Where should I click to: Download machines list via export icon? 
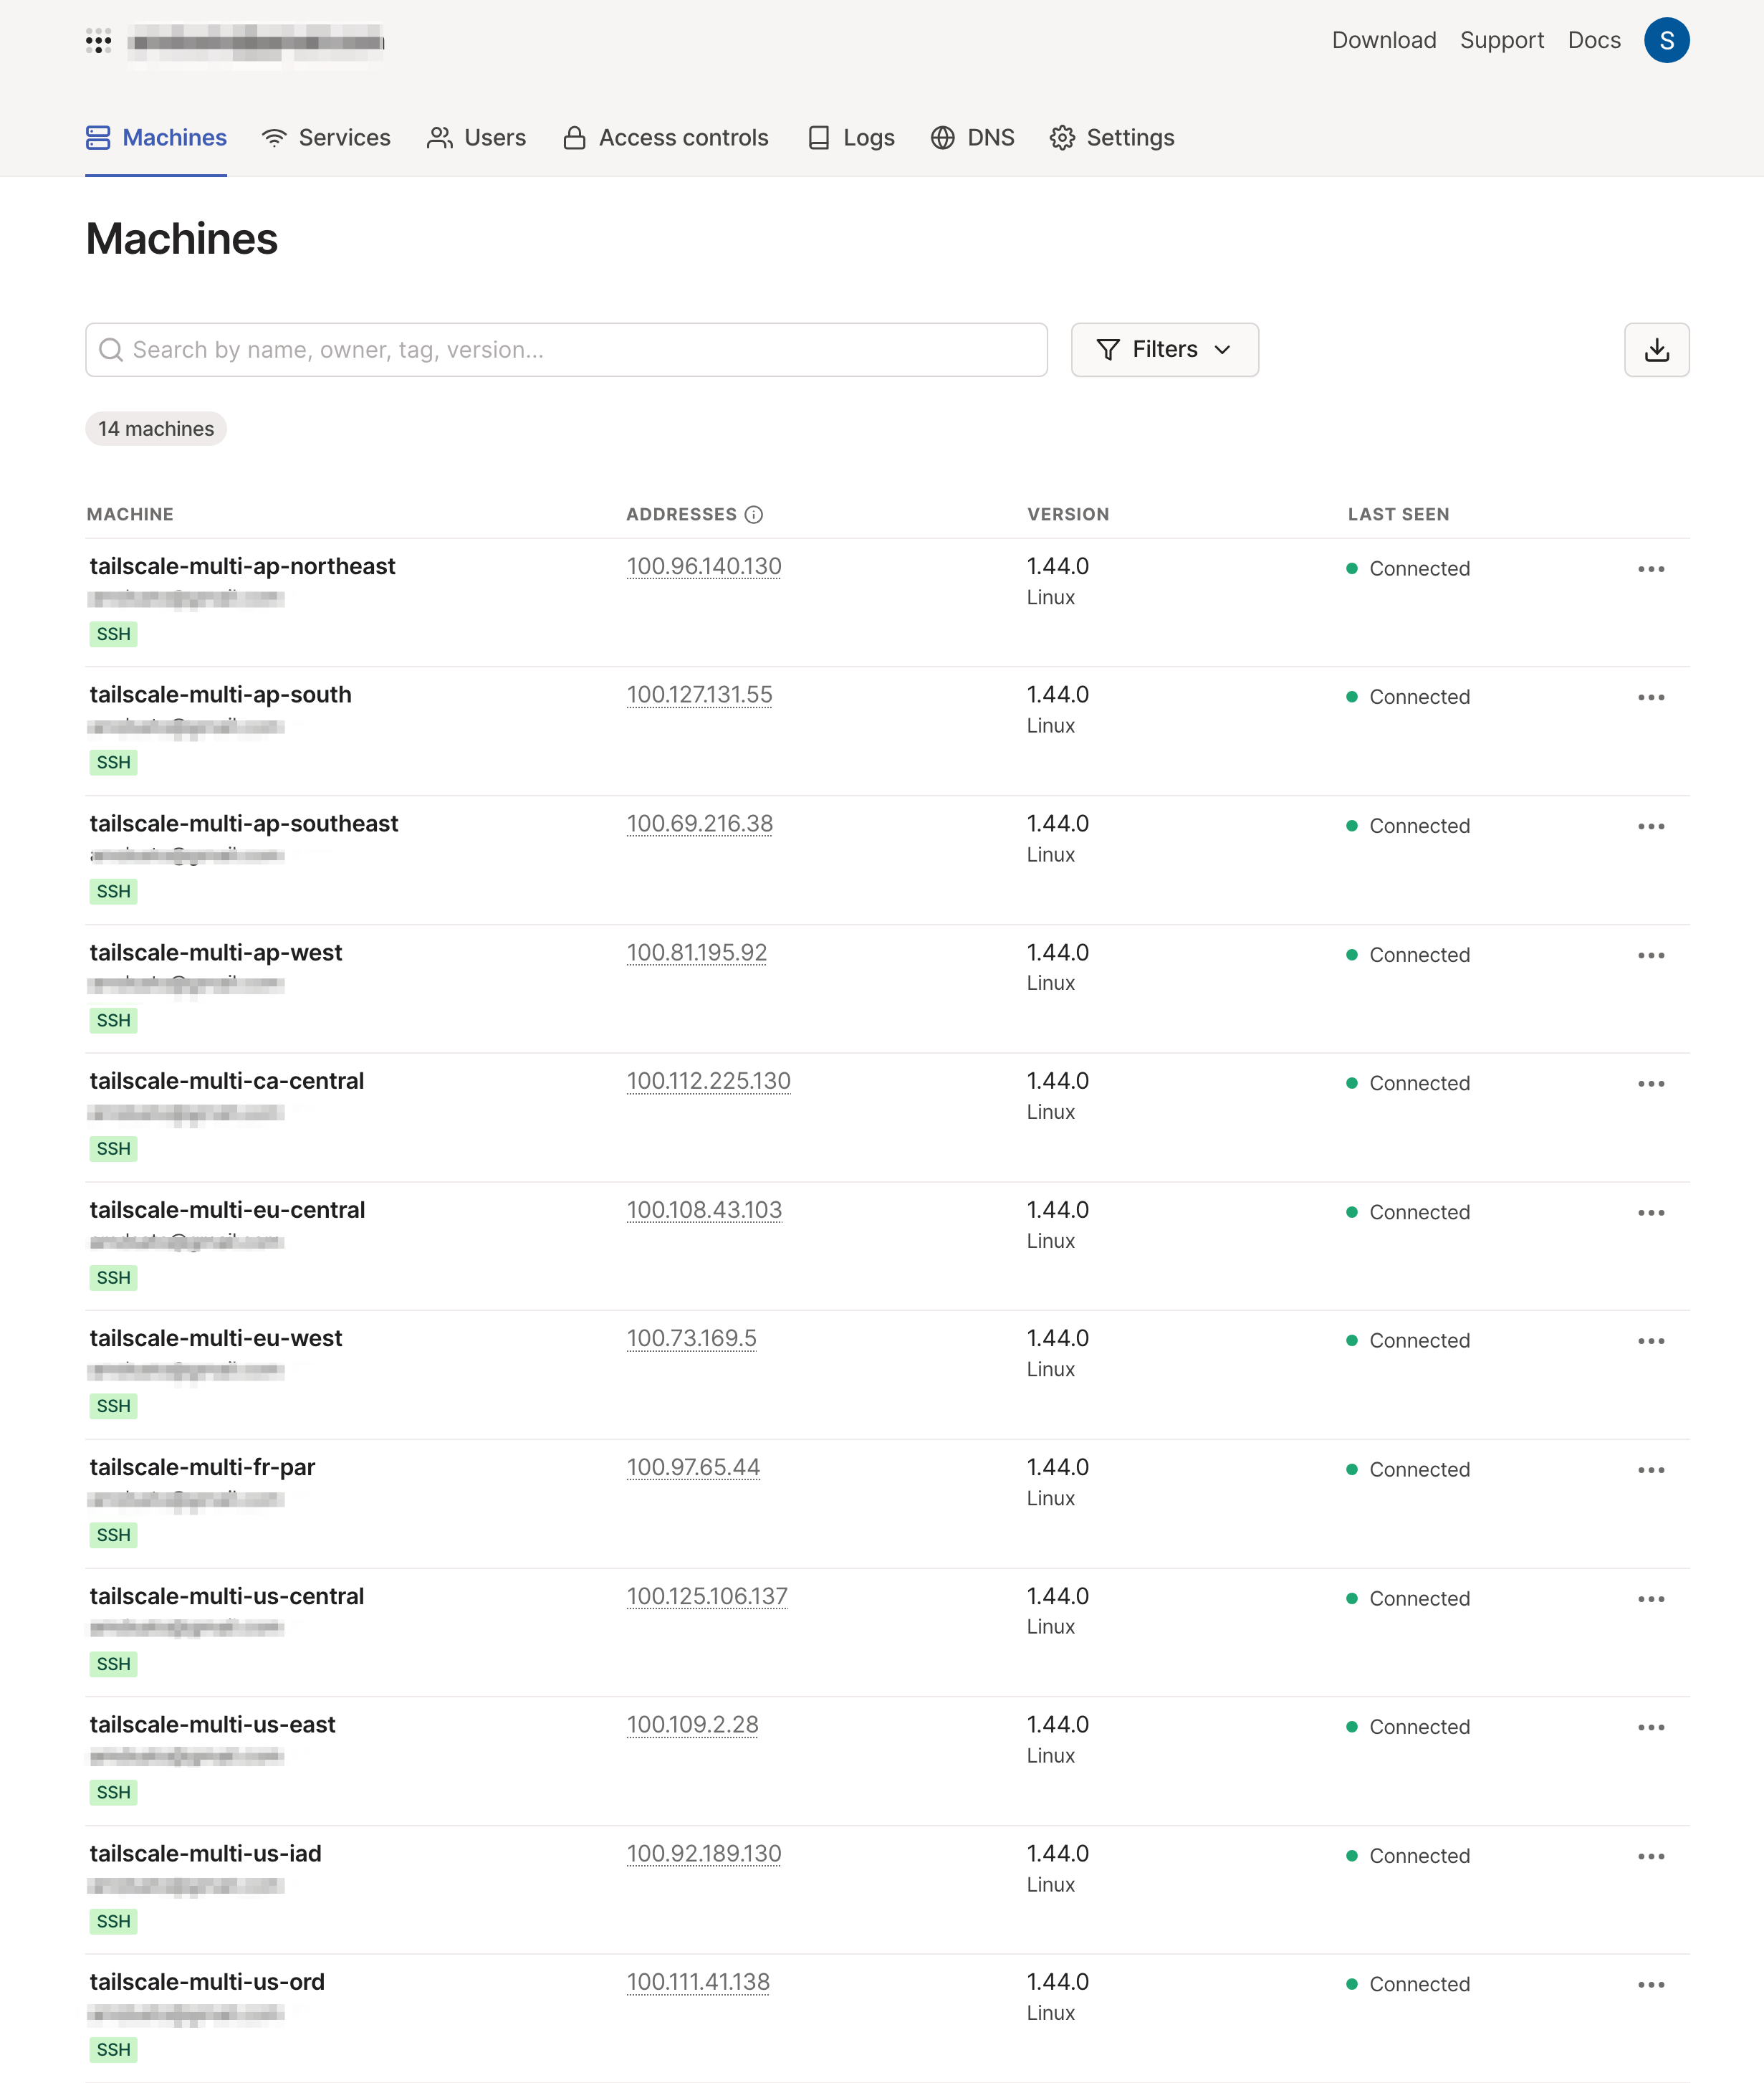click(1656, 349)
